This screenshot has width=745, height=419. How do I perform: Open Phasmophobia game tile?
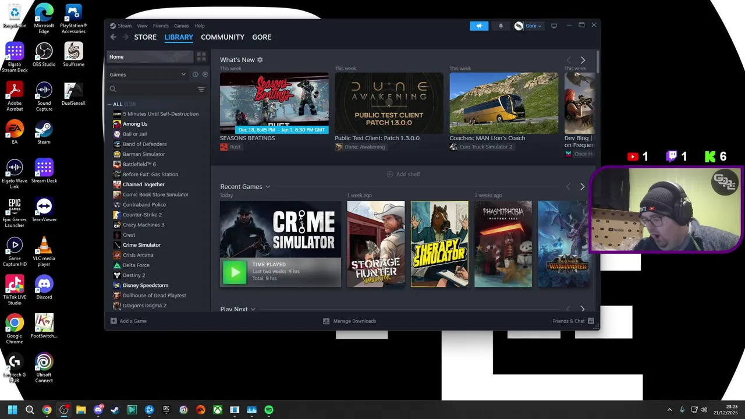click(x=503, y=244)
